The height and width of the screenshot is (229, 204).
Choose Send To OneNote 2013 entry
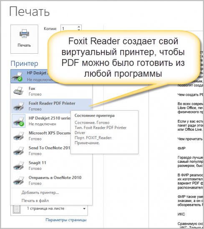(x=41, y=151)
